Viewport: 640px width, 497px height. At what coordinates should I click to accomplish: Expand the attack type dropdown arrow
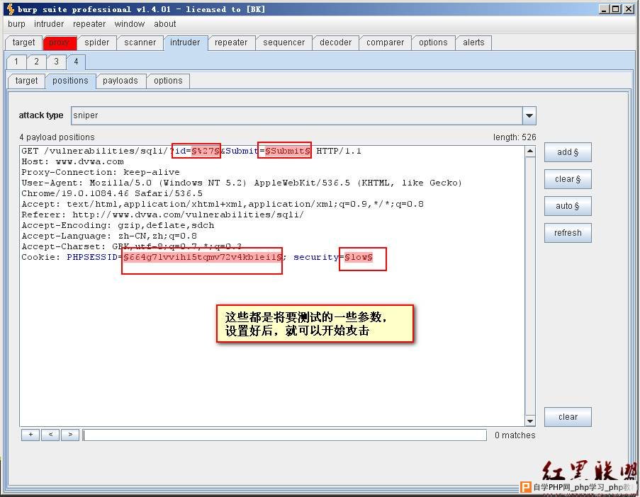pos(529,116)
